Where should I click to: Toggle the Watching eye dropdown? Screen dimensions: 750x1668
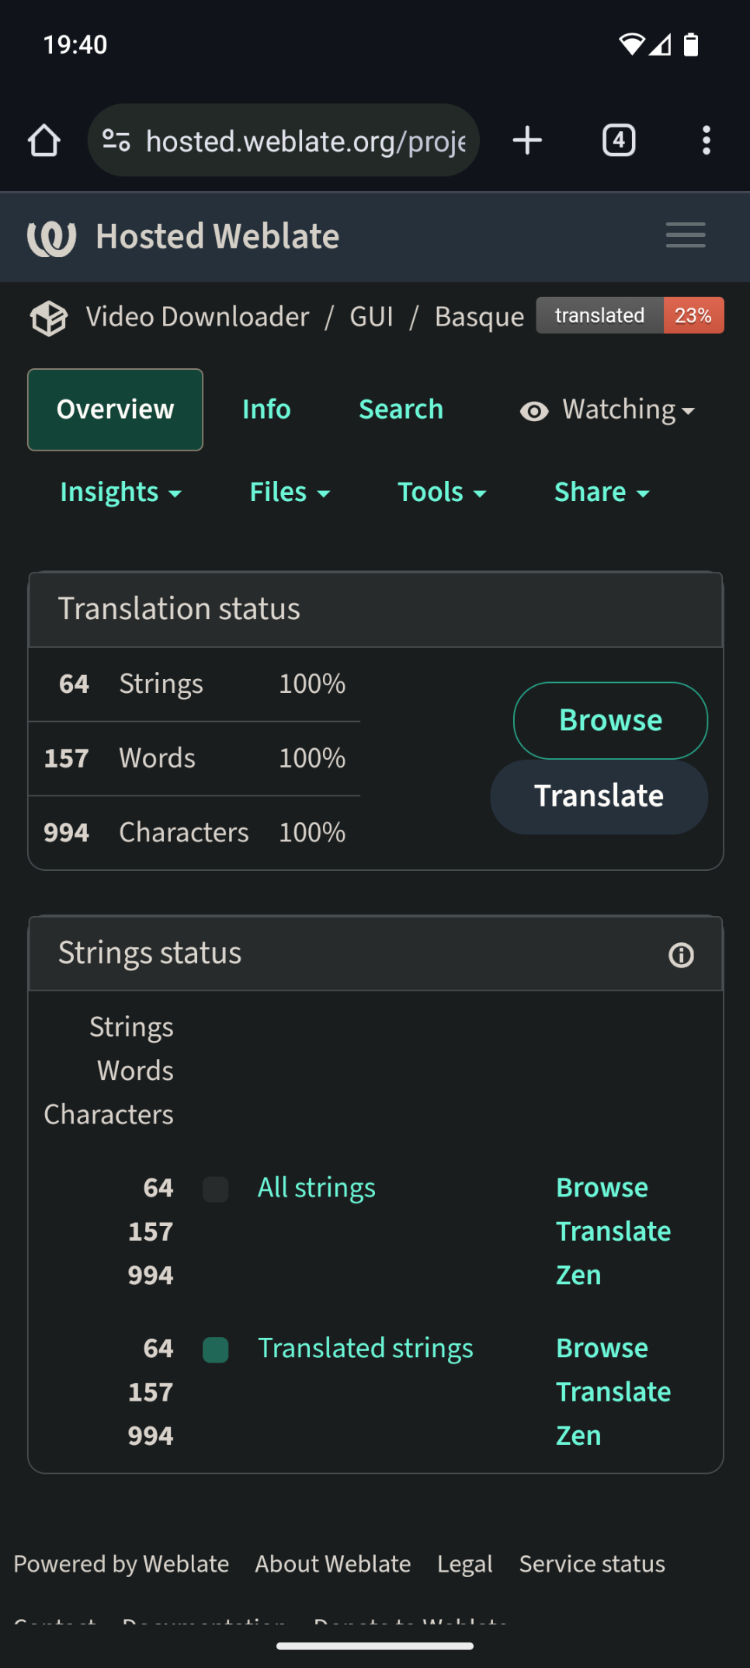(607, 409)
